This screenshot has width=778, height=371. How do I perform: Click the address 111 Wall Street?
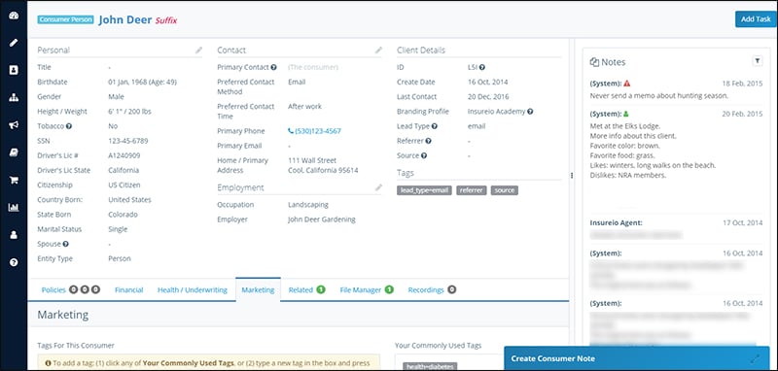pyautogui.click(x=312, y=160)
